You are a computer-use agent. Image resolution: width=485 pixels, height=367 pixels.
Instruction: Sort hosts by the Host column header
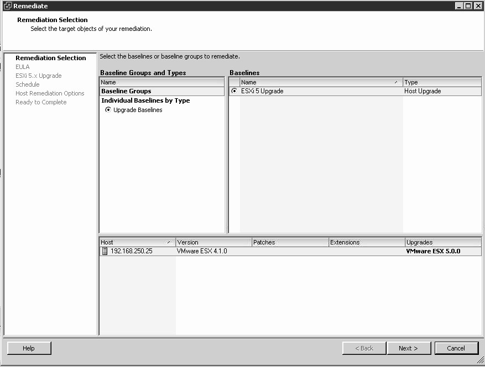pyautogui.click(x=137, y=242)
